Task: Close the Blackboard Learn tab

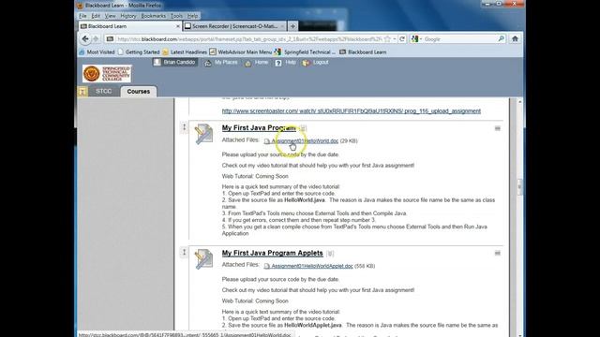Action: click(177, 26)
